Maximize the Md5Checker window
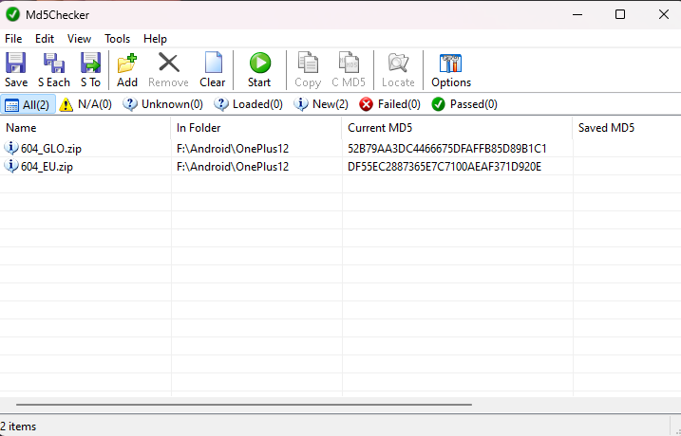 point(620,14)
